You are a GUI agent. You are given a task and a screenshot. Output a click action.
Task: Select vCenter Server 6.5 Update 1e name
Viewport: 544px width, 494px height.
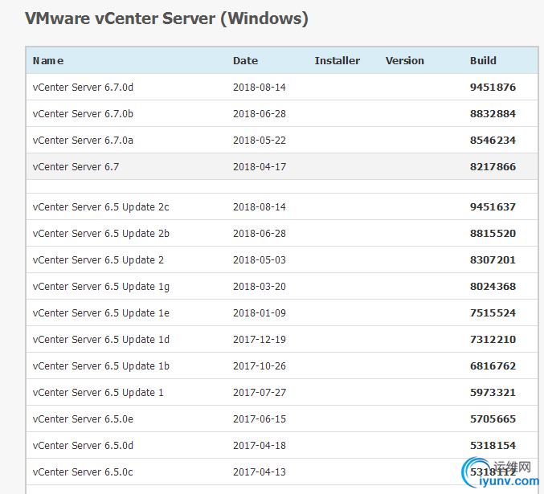coord(101,313)
